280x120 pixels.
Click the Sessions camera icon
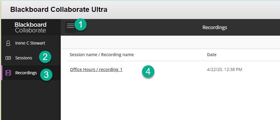(8, 58)
